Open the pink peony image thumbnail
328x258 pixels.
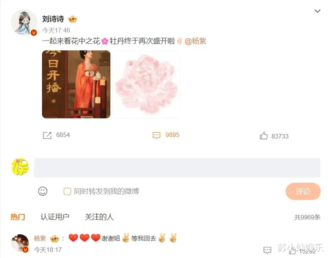pyautogui.click(x=146, y=84)
